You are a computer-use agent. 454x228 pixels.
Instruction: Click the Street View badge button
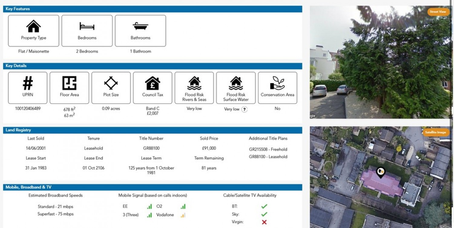tap(438, 12)
